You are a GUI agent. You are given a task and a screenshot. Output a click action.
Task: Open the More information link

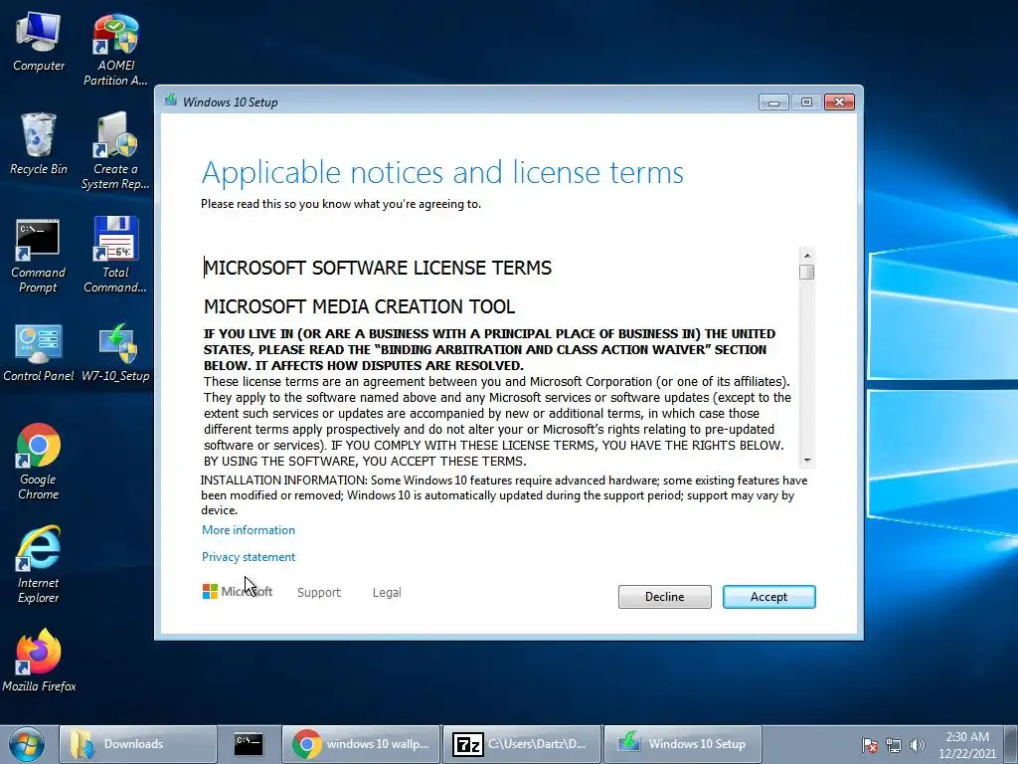(x=248, y=529)
